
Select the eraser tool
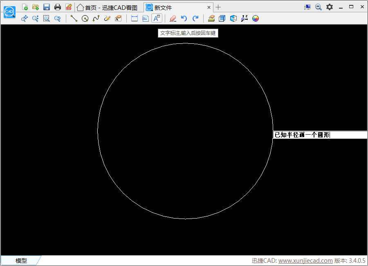click(173, 18)
